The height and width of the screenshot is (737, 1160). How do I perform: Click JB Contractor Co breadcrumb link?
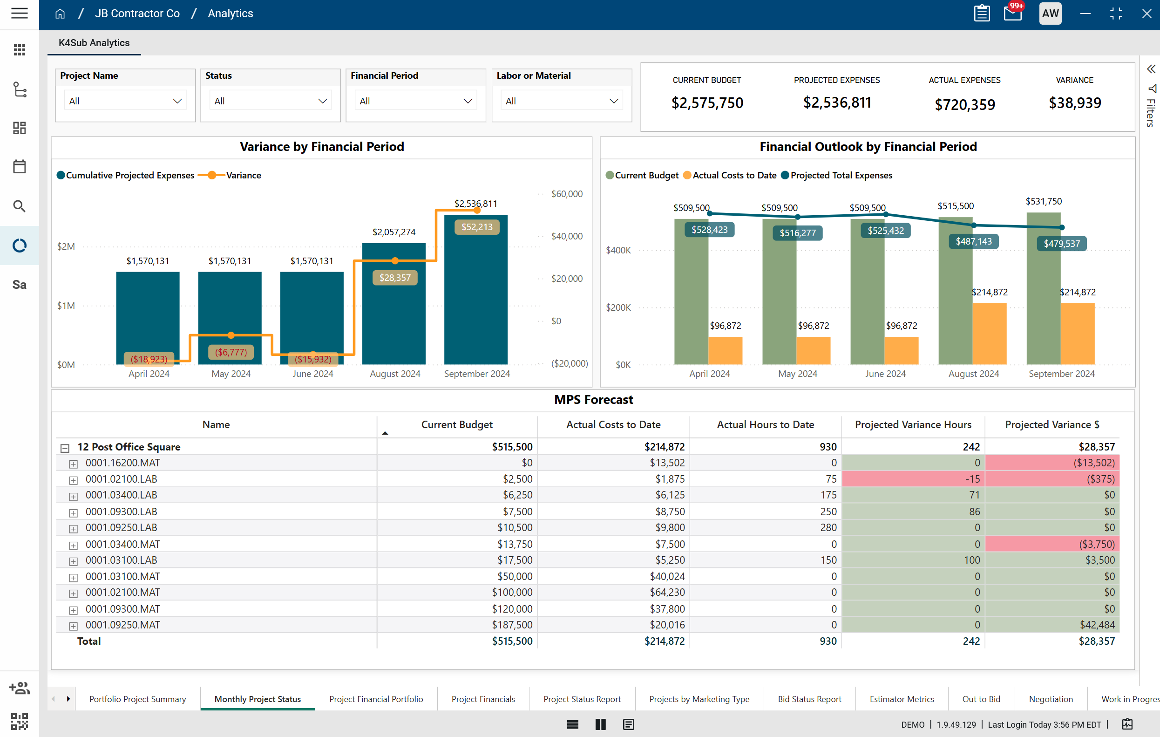pyautogui.click(x=137, y=14)
